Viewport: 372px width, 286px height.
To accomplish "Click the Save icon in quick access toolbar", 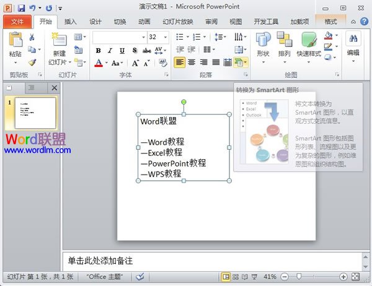I will tap(21, 8).
